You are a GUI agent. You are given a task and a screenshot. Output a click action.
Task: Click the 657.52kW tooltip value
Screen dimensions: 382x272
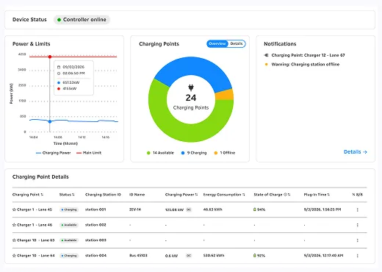[x=71, y=82]
